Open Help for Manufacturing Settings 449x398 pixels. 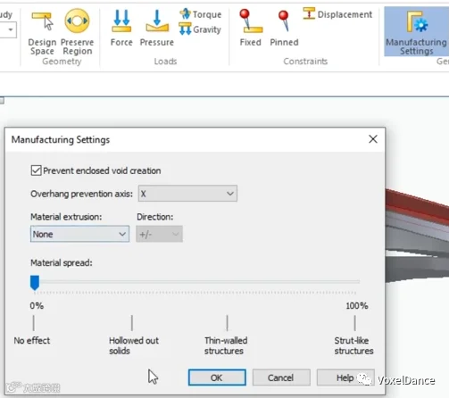pos(345,377)
